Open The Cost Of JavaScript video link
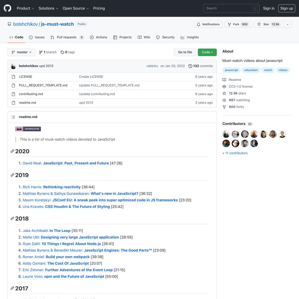 pos(68,263)
